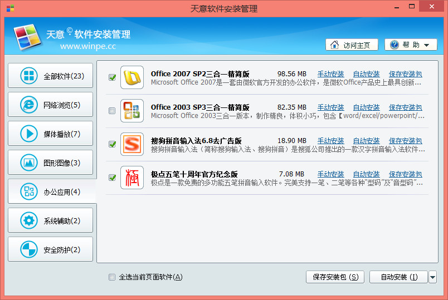Image resolution: width=448 pixels, height=300 pixels.
Task: Enable 全选当前页面软件 checkbox
Action: tap(112, 277)
